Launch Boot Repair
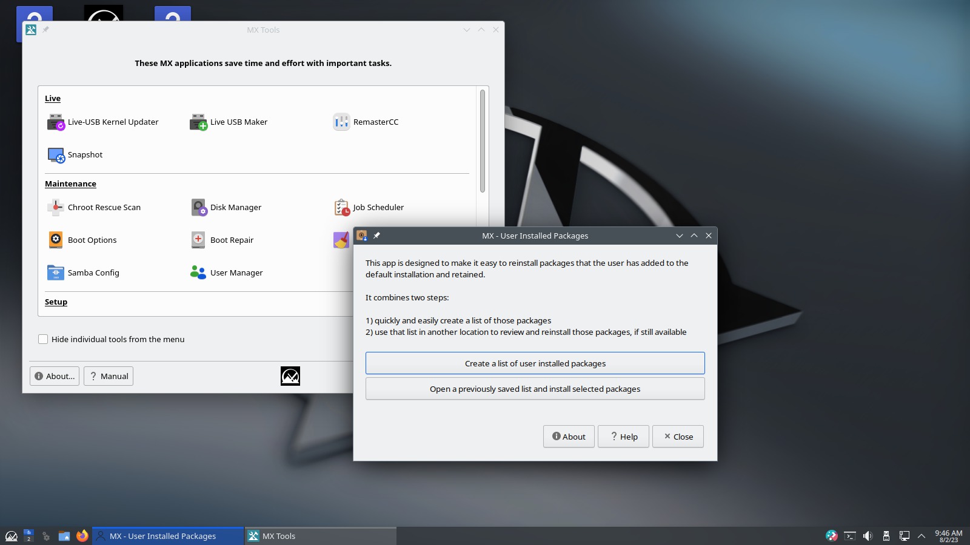Image resolution: width=970 pixels, height=545 pixels. tap(222, 240)
